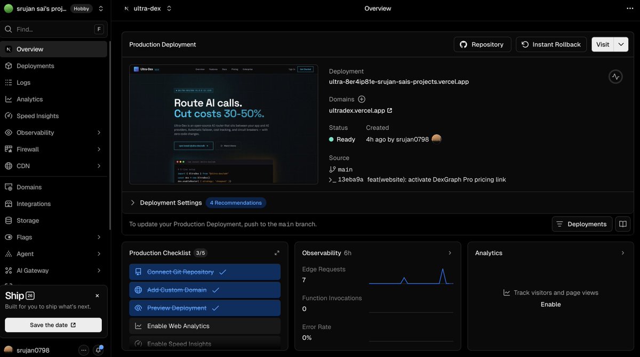Click the srujan0798 avatar in Created row
Image resolution: width=640 pixels, height=357 pixels.
[437, 139]
